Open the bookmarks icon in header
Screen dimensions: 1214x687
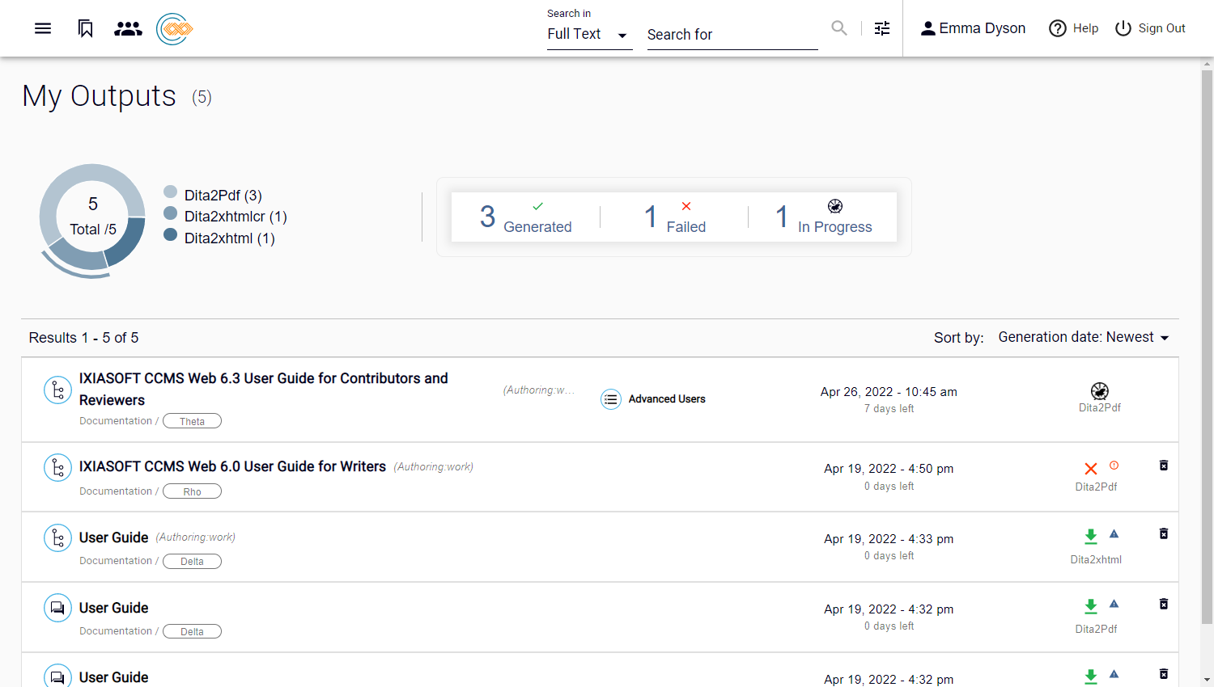[86, 28]
